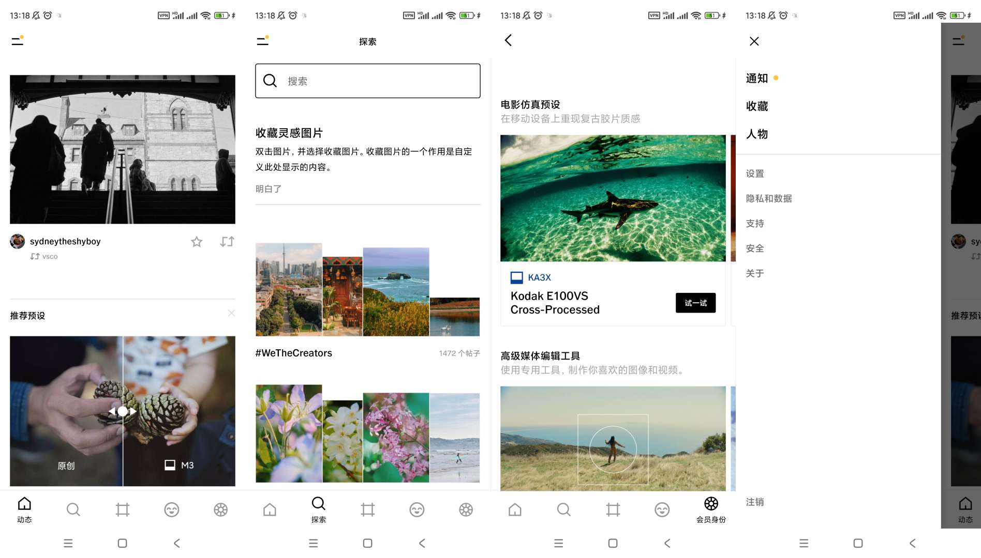The width and height of the screenshot is (981, 558).
Task: Open the membership wheel icon on the 动态 screen's bottom bar
Action: tap(221, 510)
